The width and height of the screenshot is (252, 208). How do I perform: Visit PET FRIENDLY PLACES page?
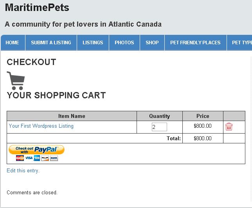(195, 43)
